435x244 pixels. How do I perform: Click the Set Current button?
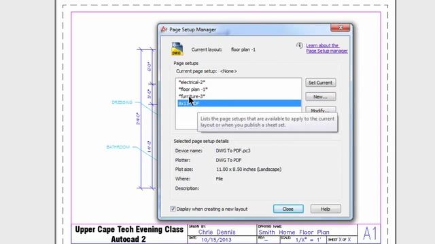321,83
